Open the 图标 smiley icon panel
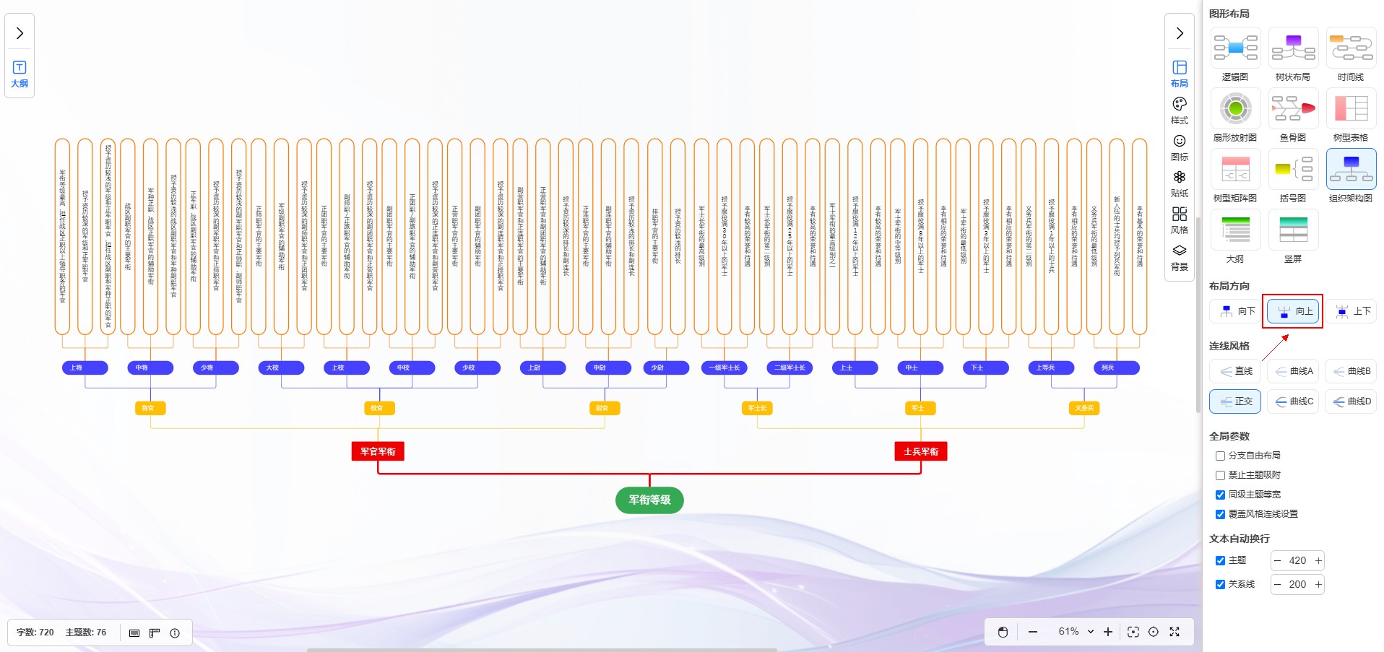 [1179, 147]
